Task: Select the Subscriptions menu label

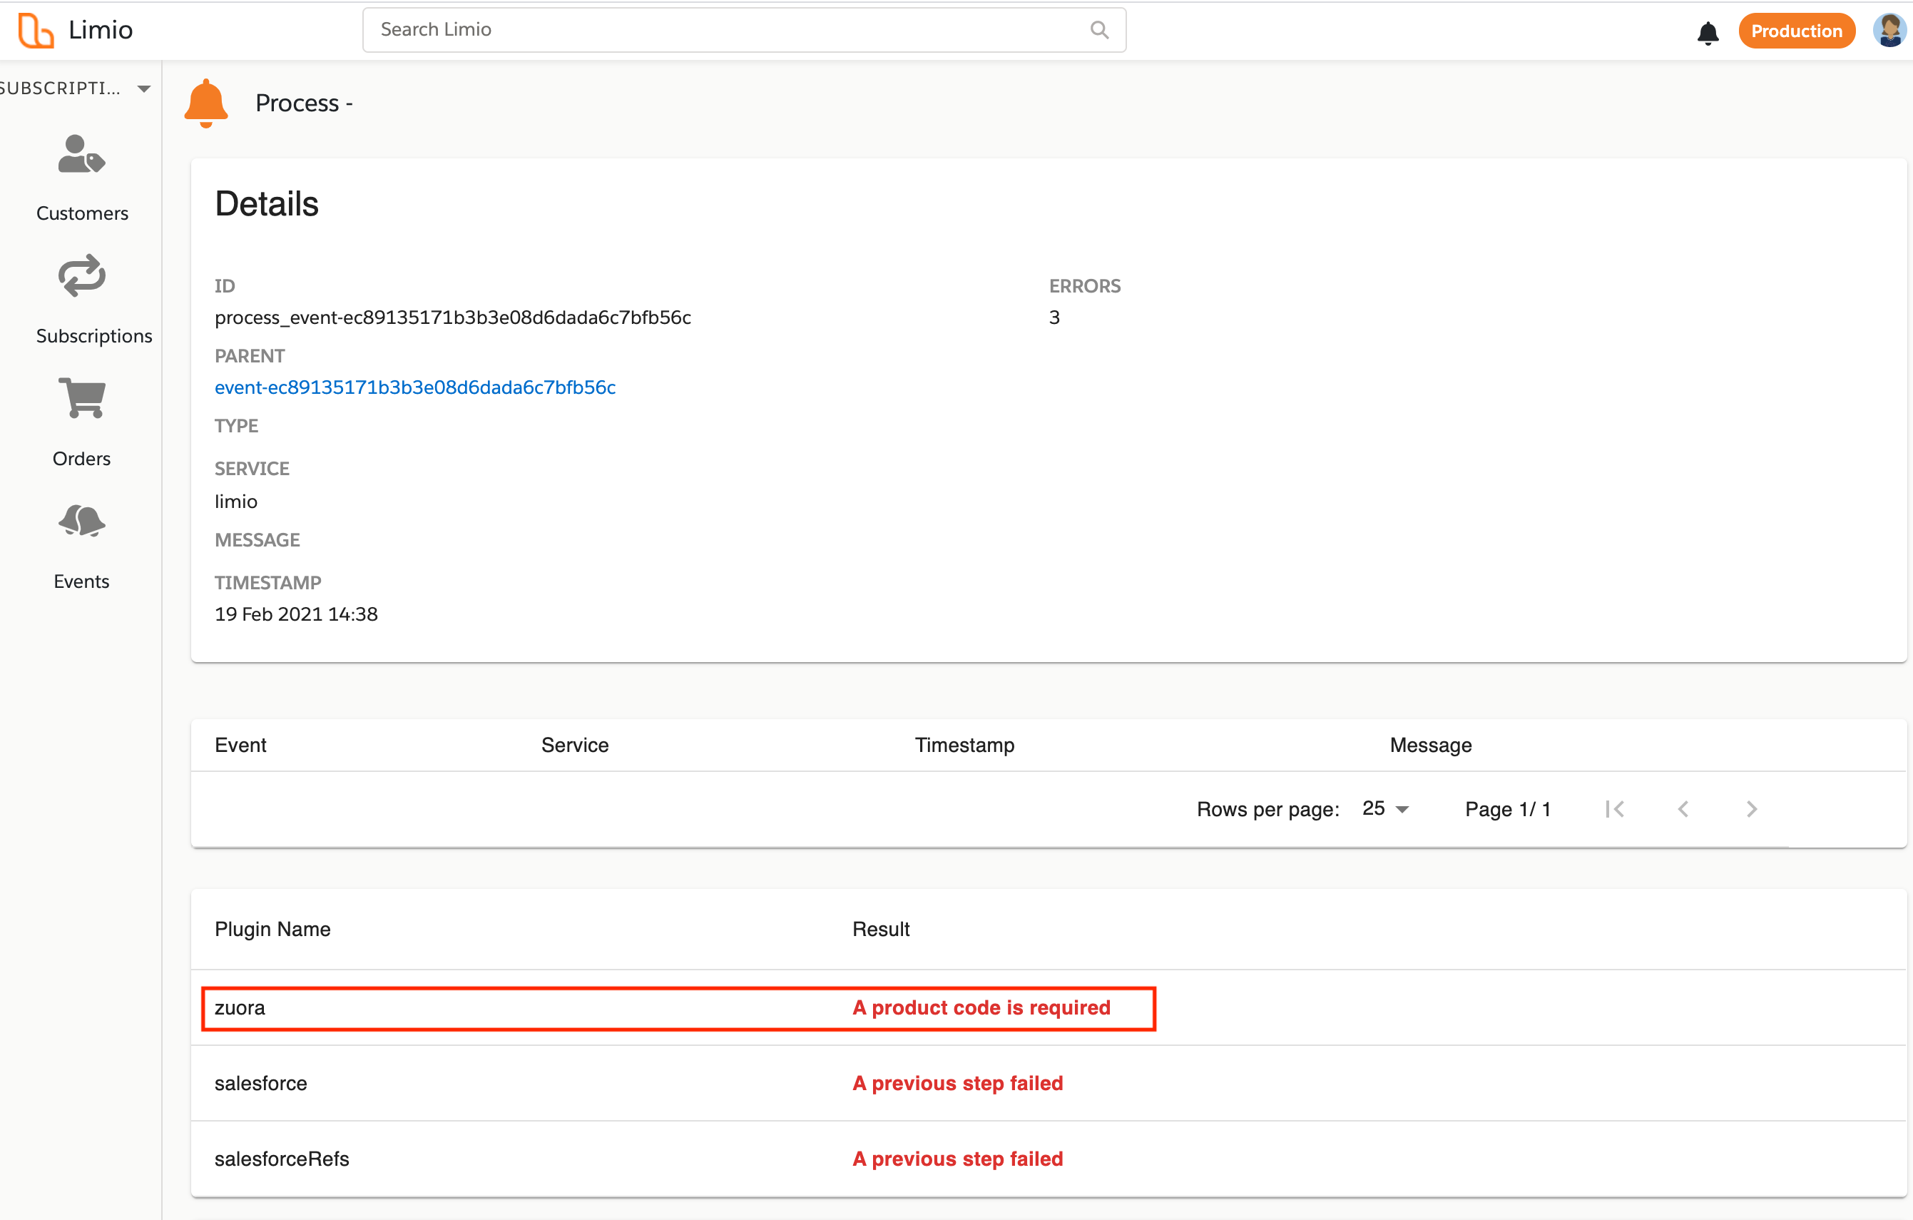Action: coord(93,335)
